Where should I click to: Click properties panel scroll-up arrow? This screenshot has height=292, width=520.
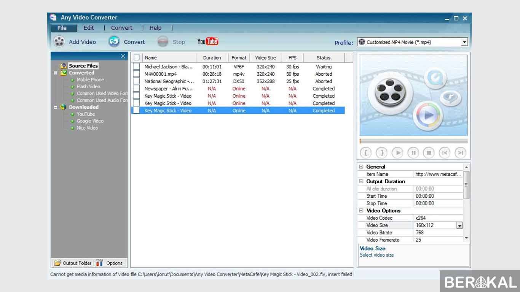coord(467,167)
